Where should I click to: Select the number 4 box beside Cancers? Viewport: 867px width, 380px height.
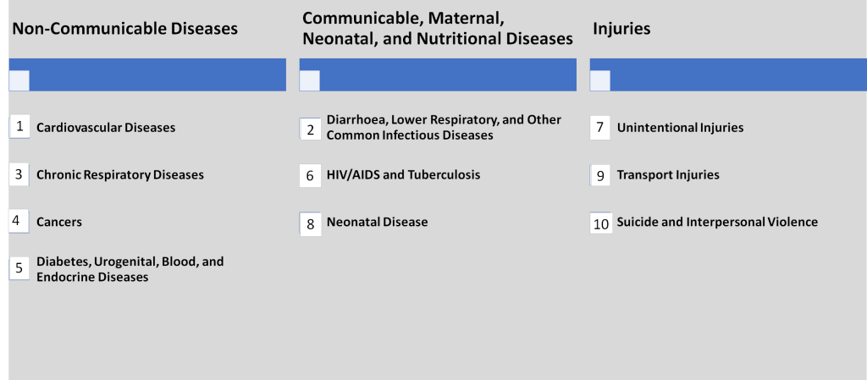point(19,222)
